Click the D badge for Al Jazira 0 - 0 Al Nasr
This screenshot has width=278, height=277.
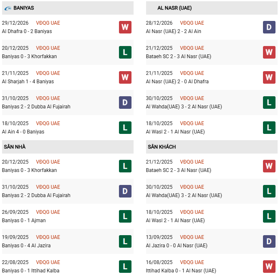tap(269, 241)
